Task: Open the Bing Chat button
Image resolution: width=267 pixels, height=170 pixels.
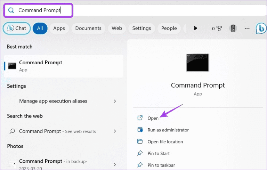Action: click(x=17, y=28)
